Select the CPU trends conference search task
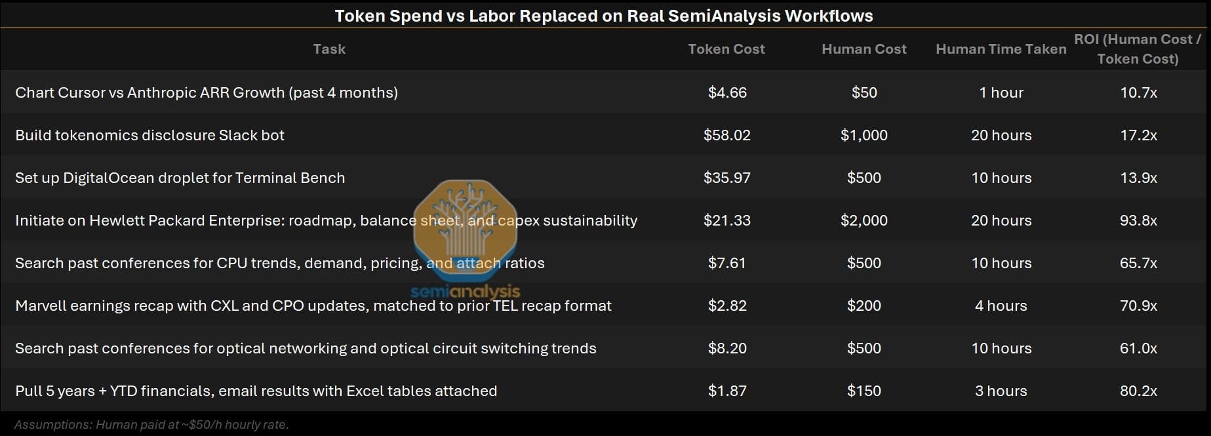The width and height of the screenshot is (1211, 436). point(280,263)
